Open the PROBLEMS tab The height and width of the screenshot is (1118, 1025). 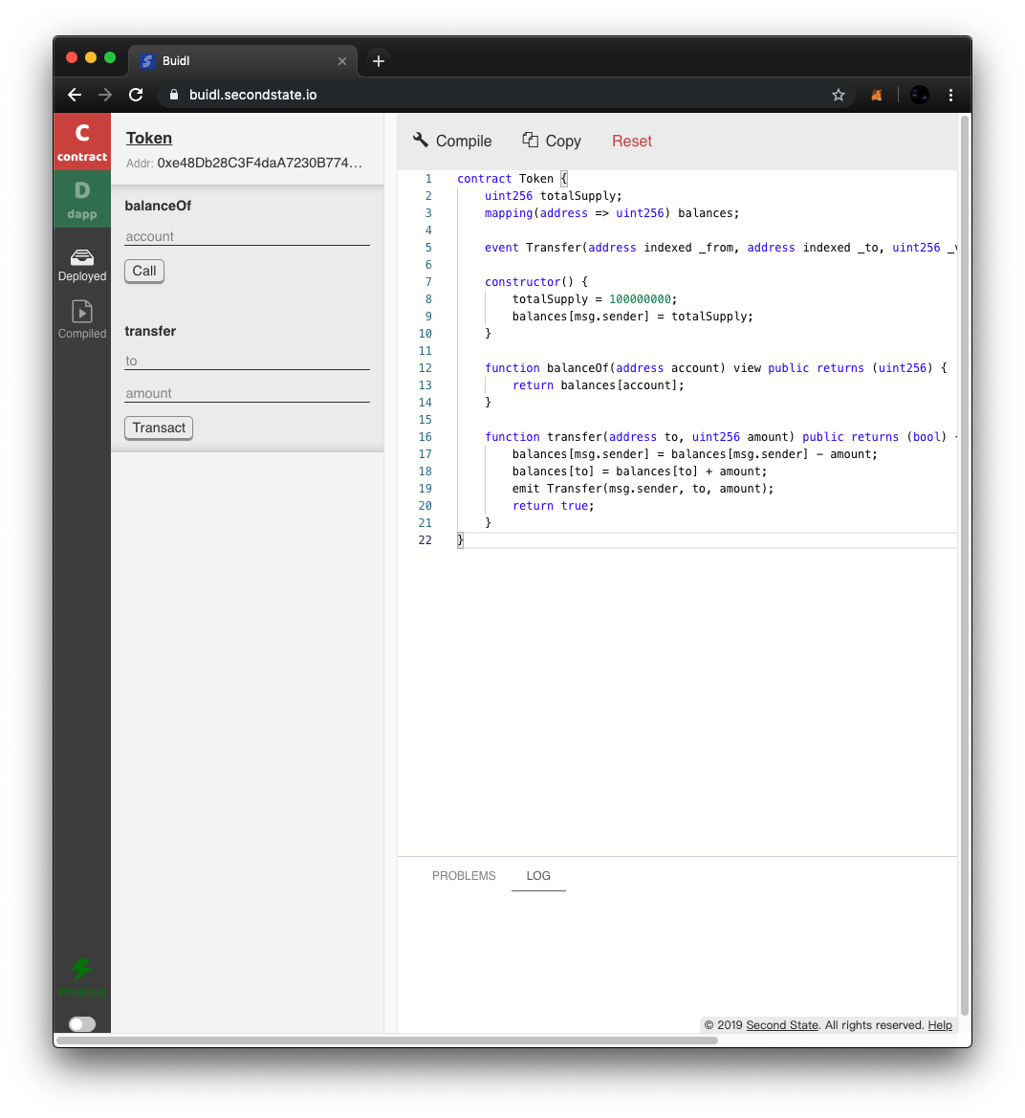464,876
